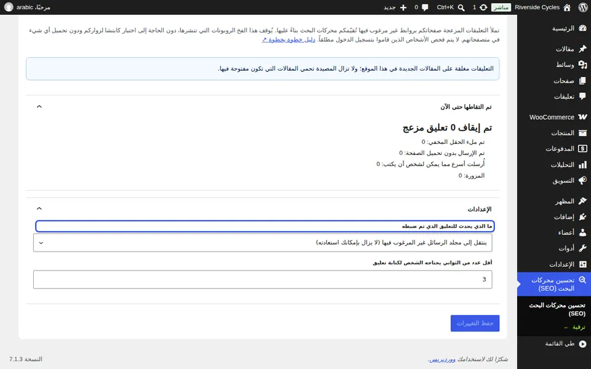This screenshot has width=591, height=369.
Task: Open the arabic user avatar
Action: pyautogui.click(x=9, y=7)
